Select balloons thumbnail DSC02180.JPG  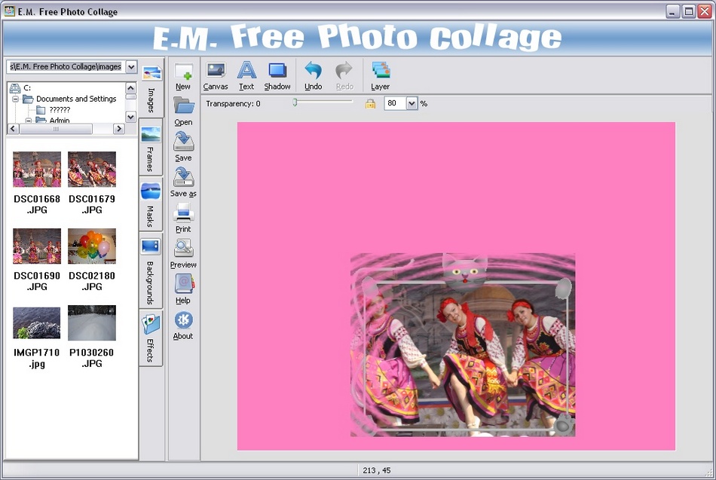click(x=92, y=246)
